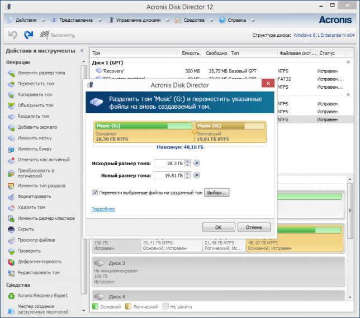Open the Представление menu
The width and height of the screenshot is (360, 318).
76,20
